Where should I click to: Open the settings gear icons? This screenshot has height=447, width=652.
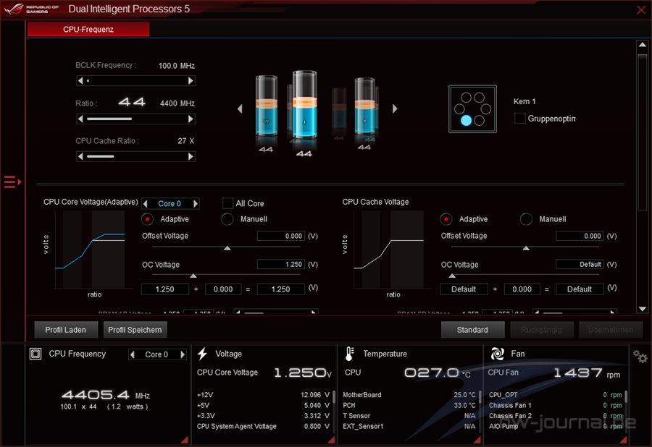[640, 357]
